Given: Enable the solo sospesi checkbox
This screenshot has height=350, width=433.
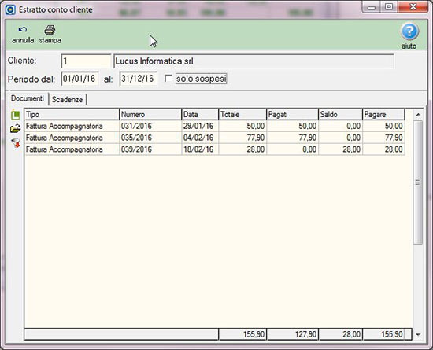Looking at the screenshot, I should click(x=168, y=79).
